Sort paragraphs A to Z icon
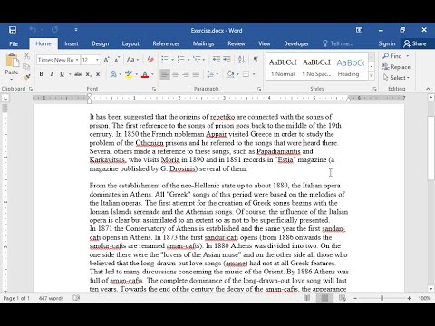The image size is (435, 326). [241, 60]
